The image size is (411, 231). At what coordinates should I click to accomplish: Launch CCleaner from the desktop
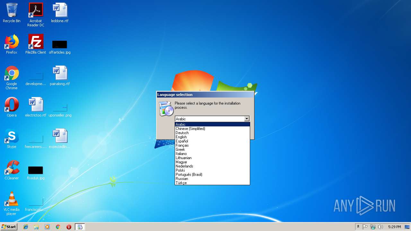coord(12,170)
